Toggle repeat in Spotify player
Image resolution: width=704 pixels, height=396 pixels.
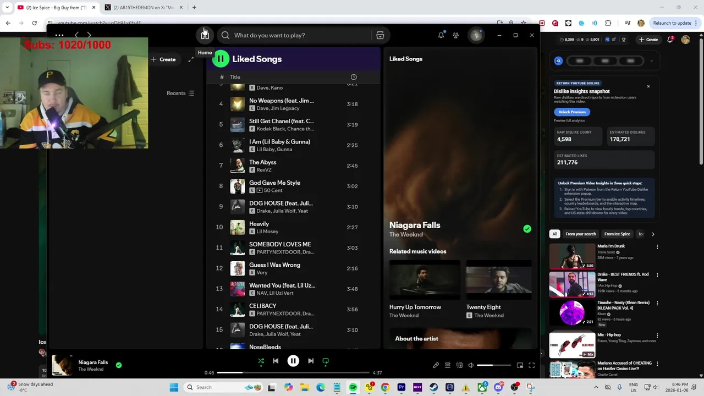[x=326, y=361]
